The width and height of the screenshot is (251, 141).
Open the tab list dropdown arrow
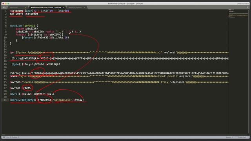[247, 7]
